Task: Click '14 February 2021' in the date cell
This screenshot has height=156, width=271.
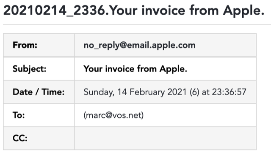Action: (152, 92)
